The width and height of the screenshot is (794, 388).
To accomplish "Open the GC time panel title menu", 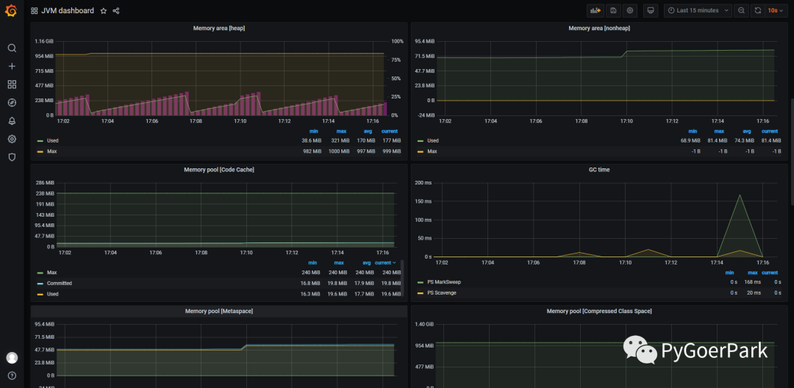I will tap(598, 170).
